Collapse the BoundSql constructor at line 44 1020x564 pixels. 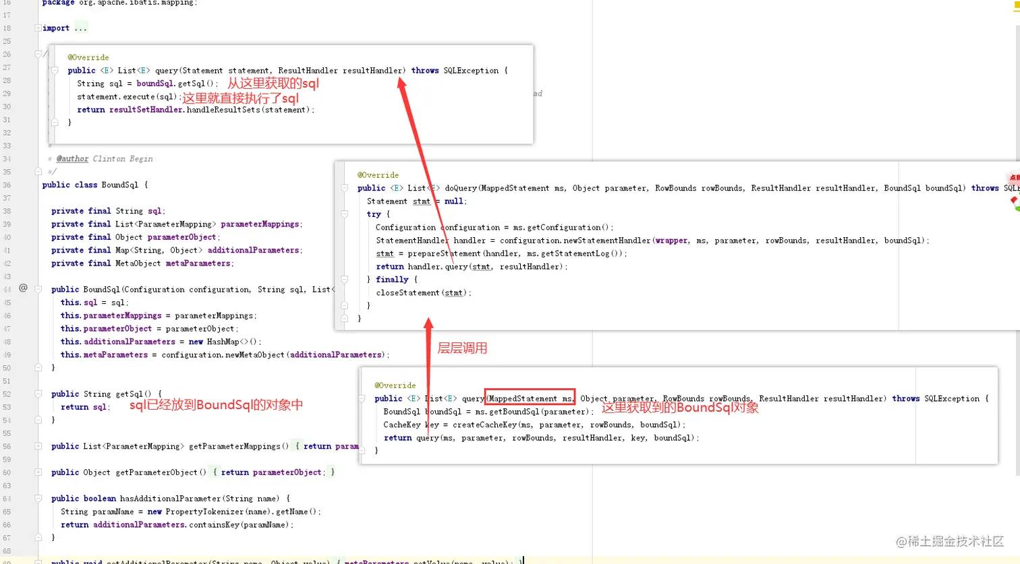click(x=38, y=289)
